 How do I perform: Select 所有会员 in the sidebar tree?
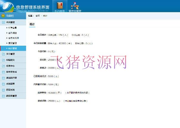click(12, 28)
